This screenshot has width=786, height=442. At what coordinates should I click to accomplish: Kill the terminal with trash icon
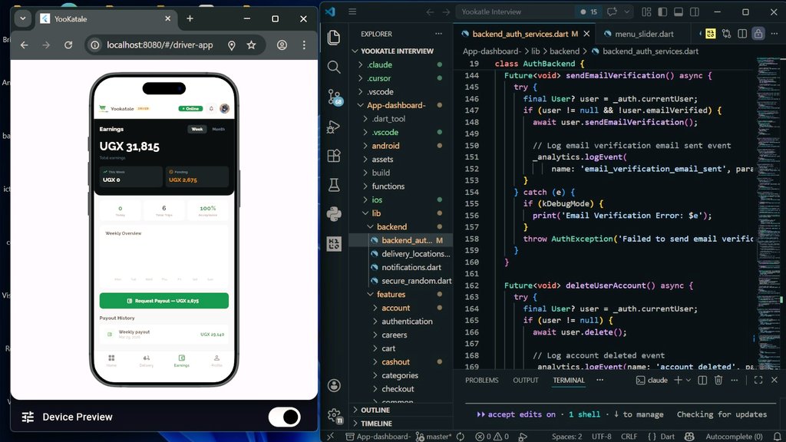718,381
